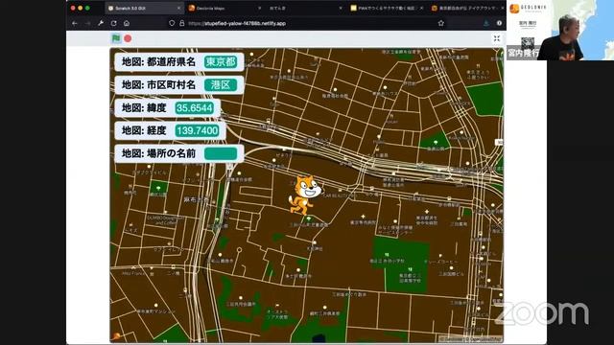Click the 港区 value badge
Viewport: 614px width, 345px height.
coord(221,85)
